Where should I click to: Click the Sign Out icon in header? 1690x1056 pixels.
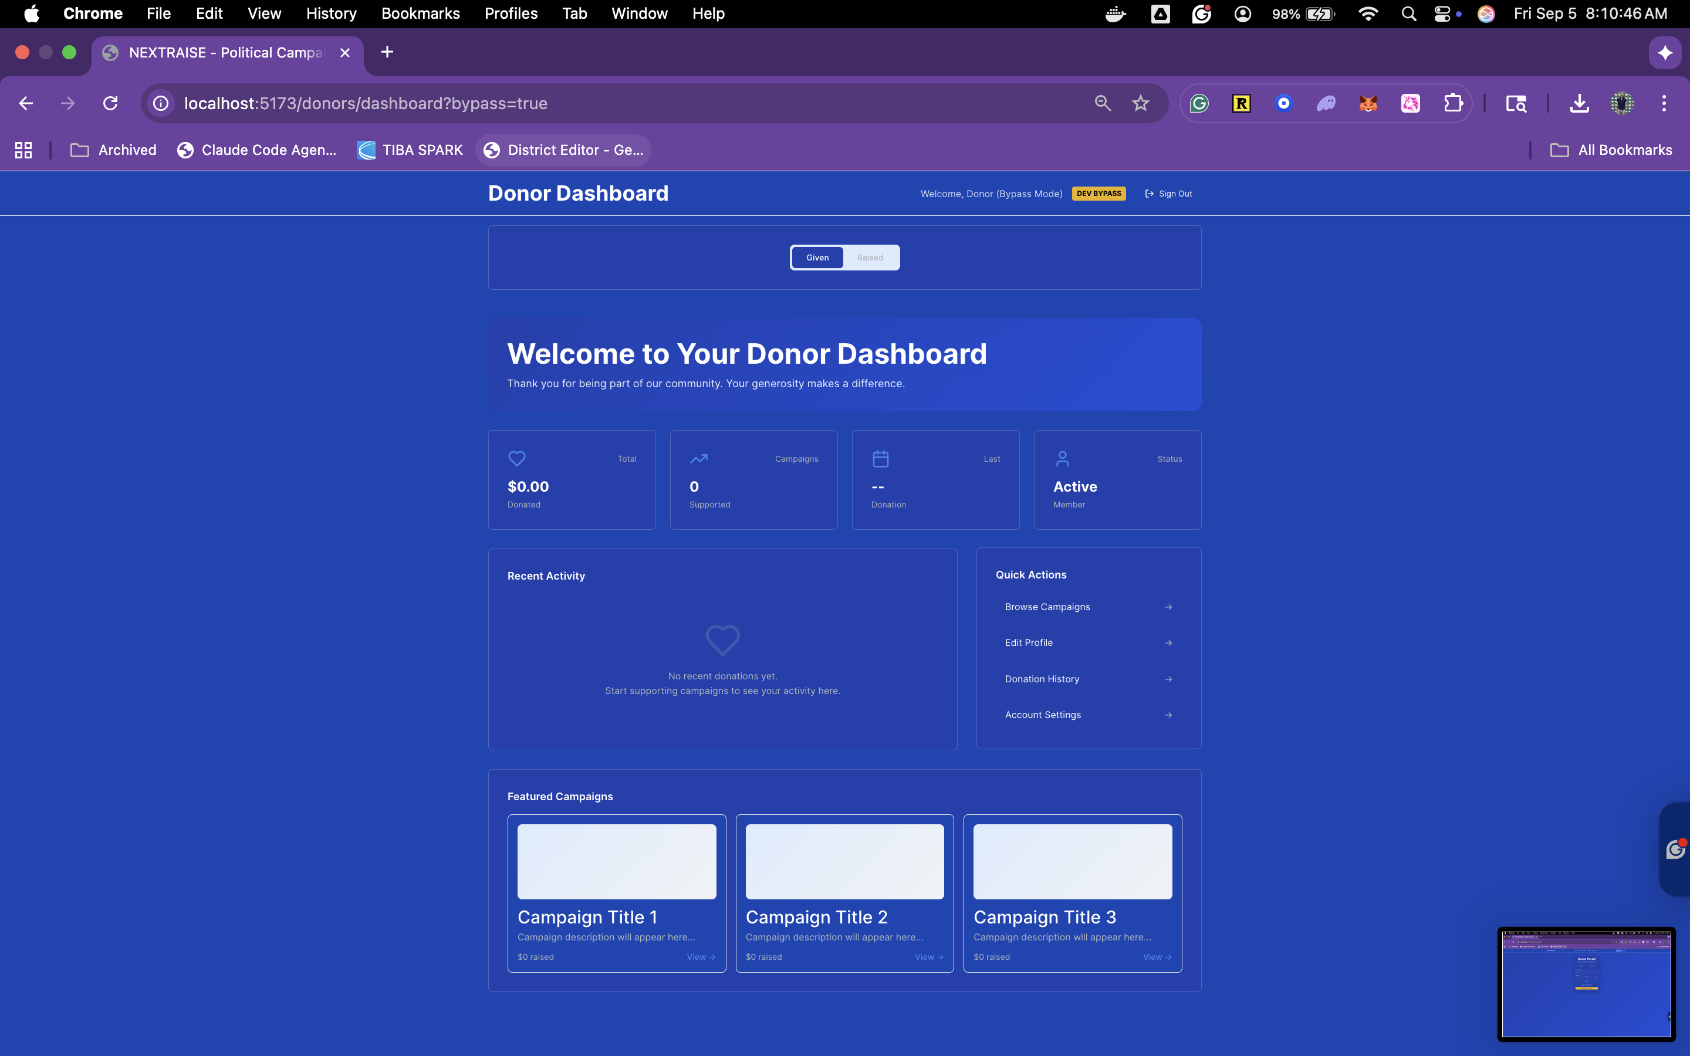pos(1149,194)
